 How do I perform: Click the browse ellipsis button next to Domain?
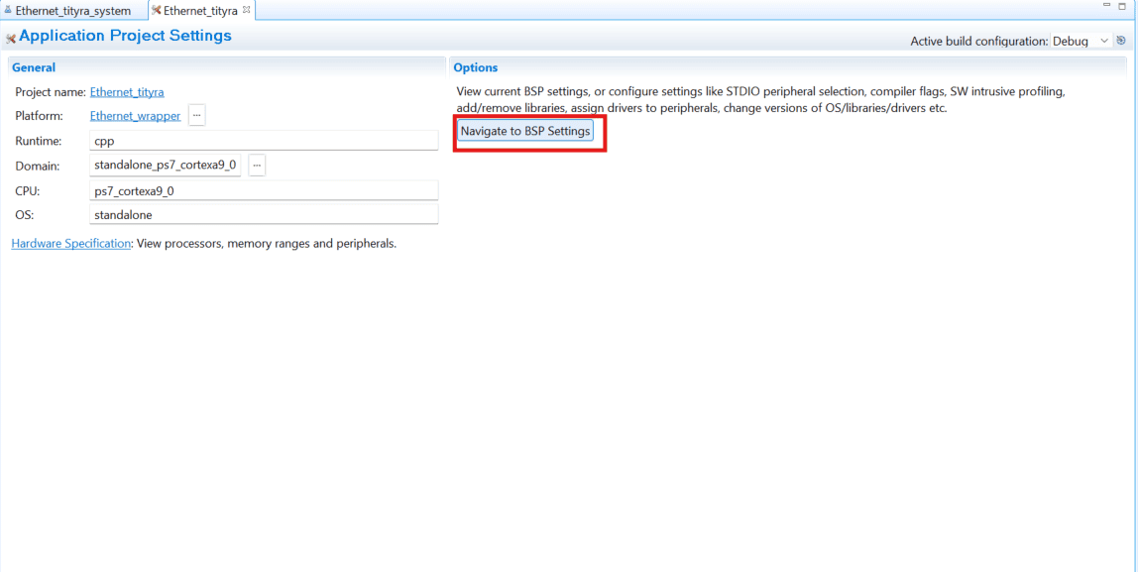(x=257, y=166)
